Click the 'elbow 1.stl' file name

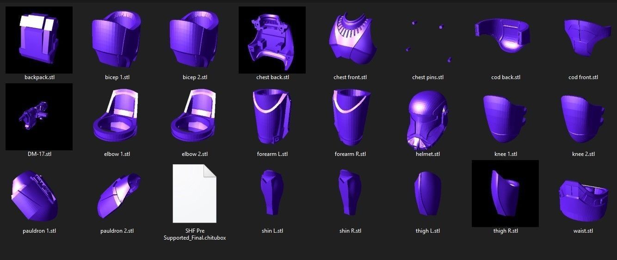click(x=117, y=154)
